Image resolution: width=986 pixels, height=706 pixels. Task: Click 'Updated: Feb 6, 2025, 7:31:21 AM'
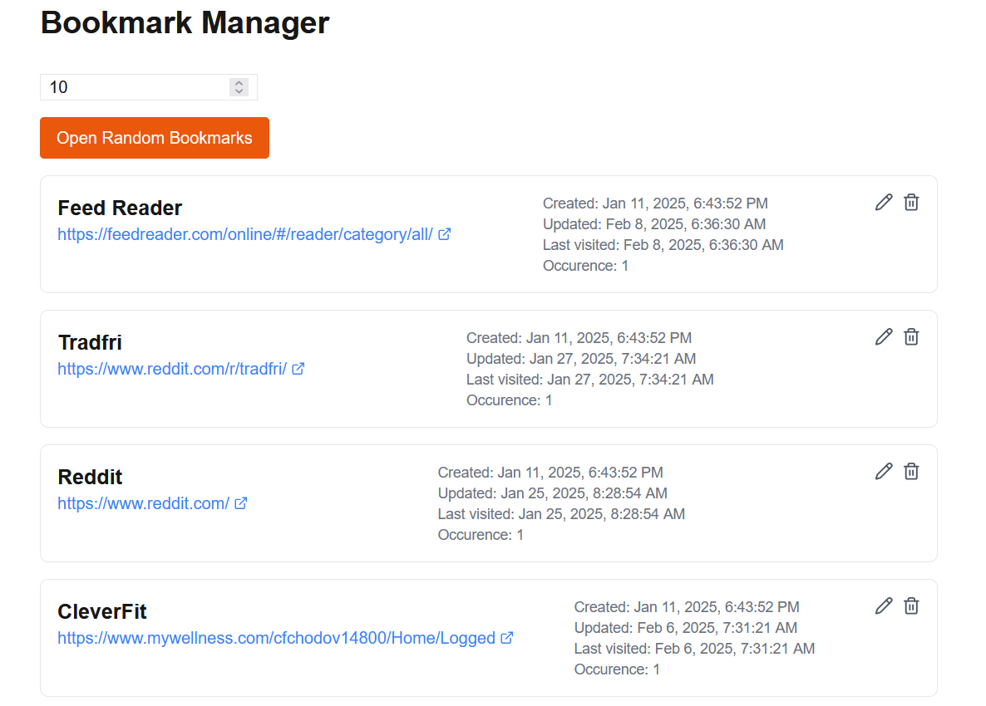click(x=685, y=627)
